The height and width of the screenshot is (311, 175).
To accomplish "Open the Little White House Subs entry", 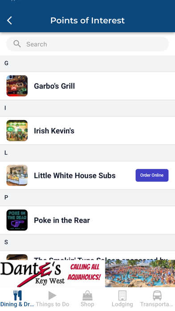I will (x=87, y=175).
